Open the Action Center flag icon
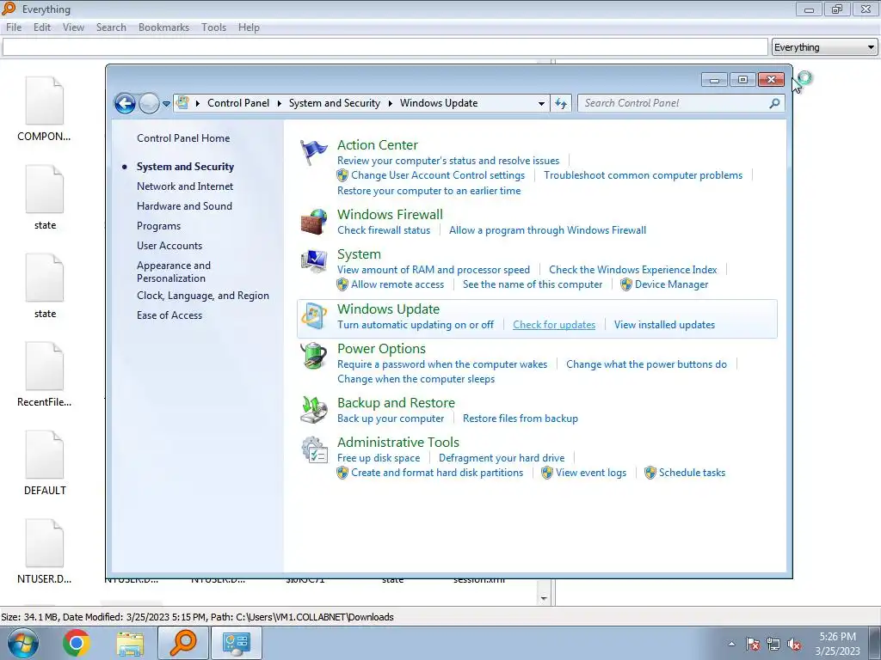The image size is (881, 660). 313,151
